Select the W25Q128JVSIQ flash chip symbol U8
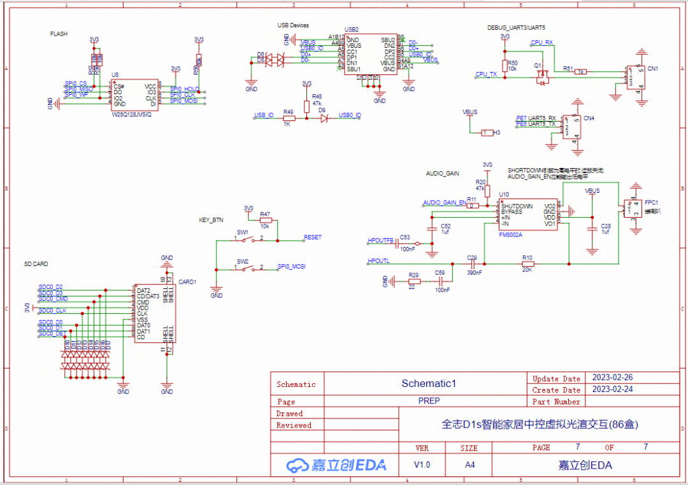 click(134, 95)
